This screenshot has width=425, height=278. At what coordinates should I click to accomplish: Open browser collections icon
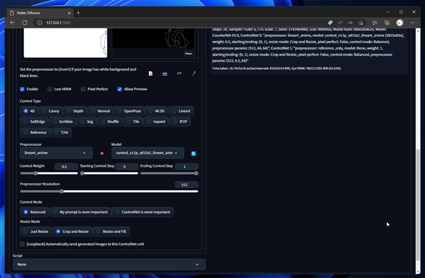click(x=387, y=23)
